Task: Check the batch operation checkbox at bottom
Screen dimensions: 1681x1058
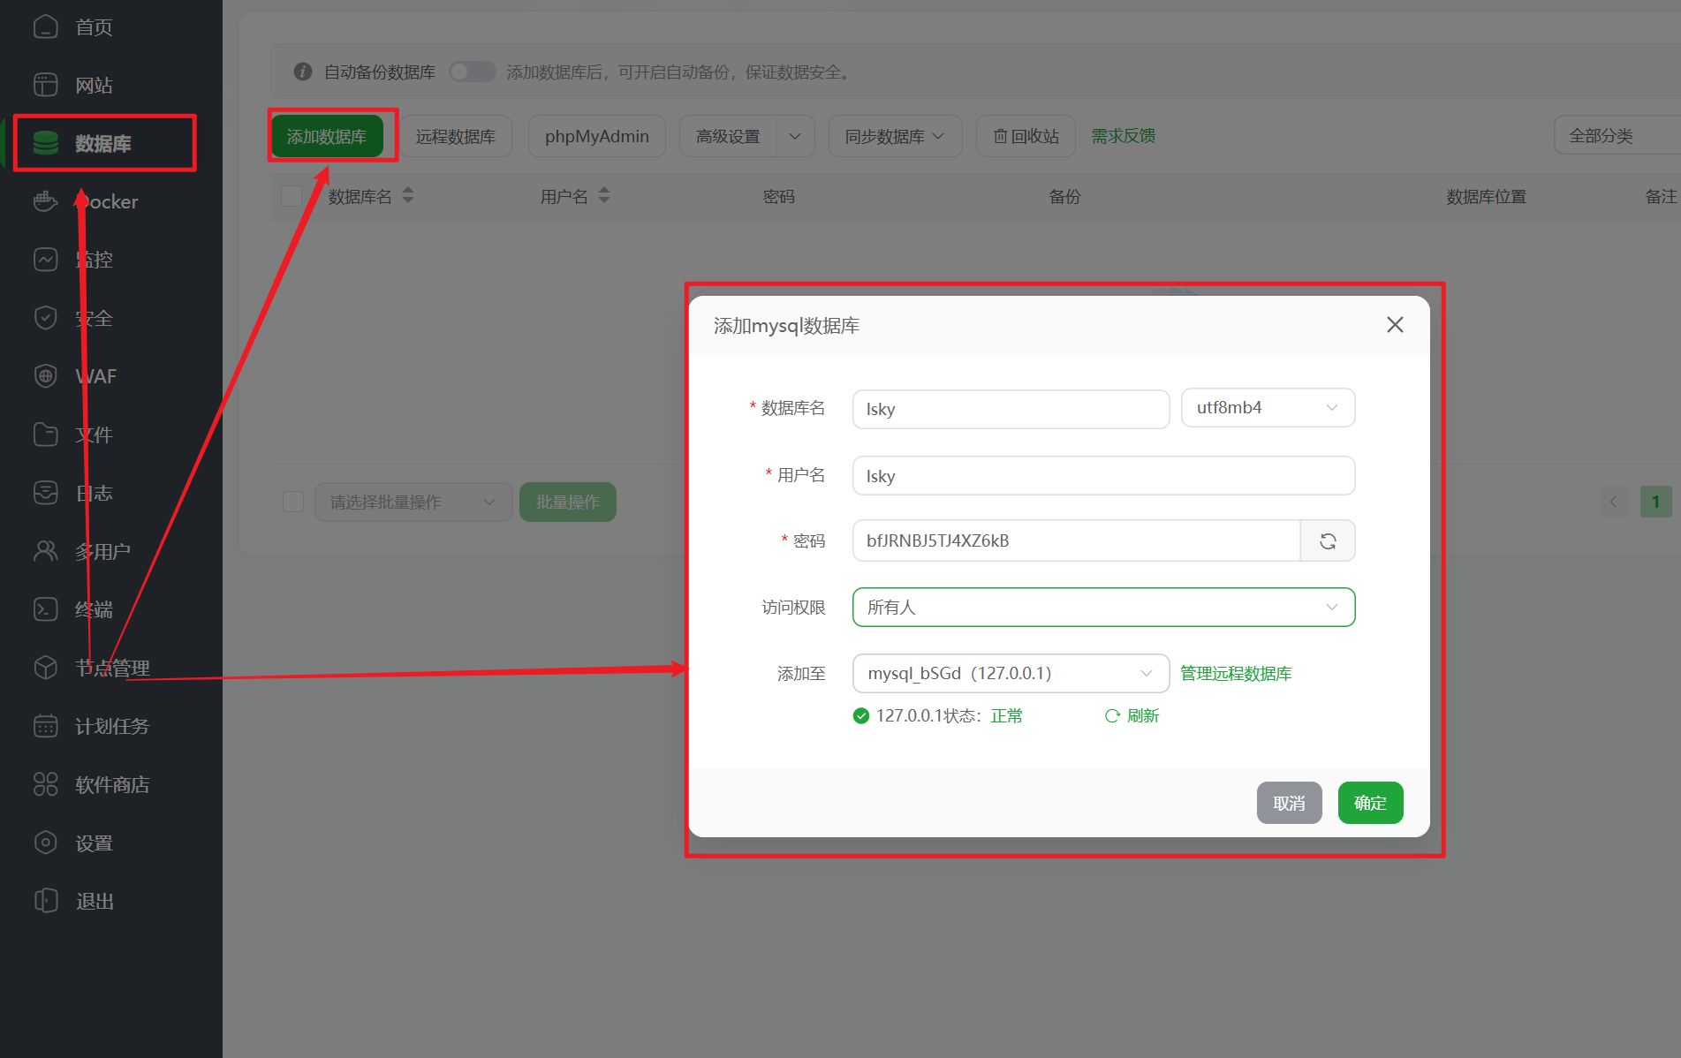Action: click(293, 502)
